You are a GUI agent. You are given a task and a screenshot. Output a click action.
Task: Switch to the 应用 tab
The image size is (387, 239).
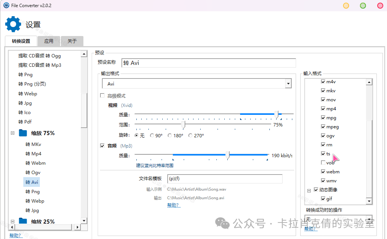click(49, 41)
